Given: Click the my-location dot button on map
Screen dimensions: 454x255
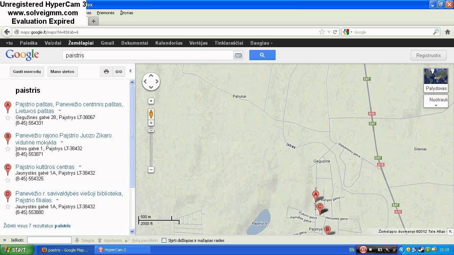Looking at the screenshot, I should pyautogui.click(x=151, y=101).
